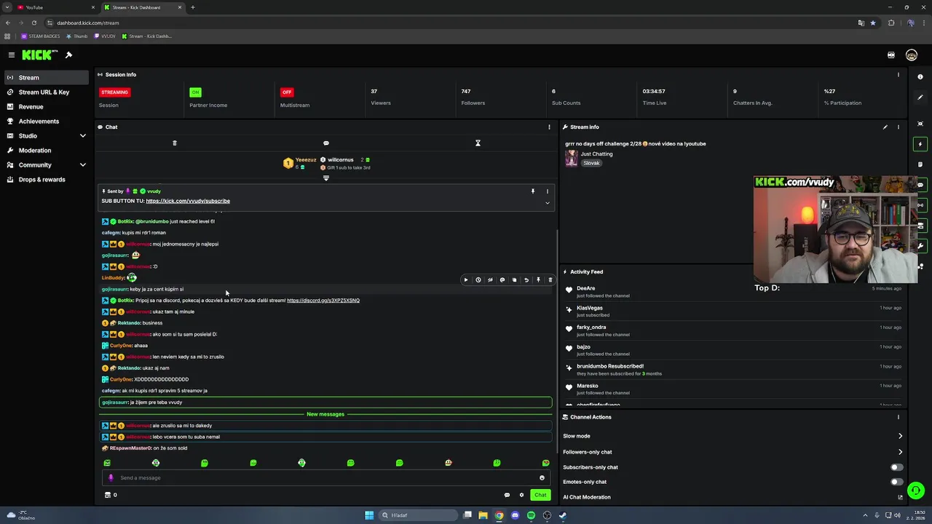The width and height of the screenshot is (932, 524).
Task: Click the Slovak language tag
Action: click(591, 163)
